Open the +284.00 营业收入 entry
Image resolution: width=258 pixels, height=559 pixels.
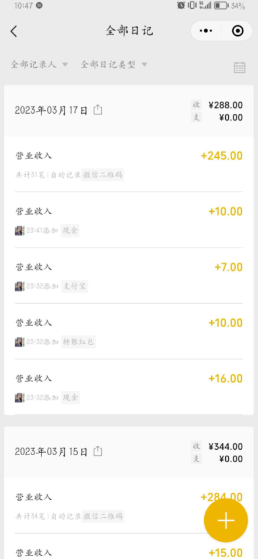(129, 506)
